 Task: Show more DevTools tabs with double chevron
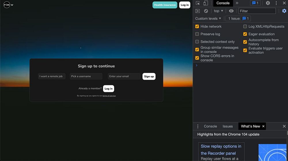coord(237,3)
